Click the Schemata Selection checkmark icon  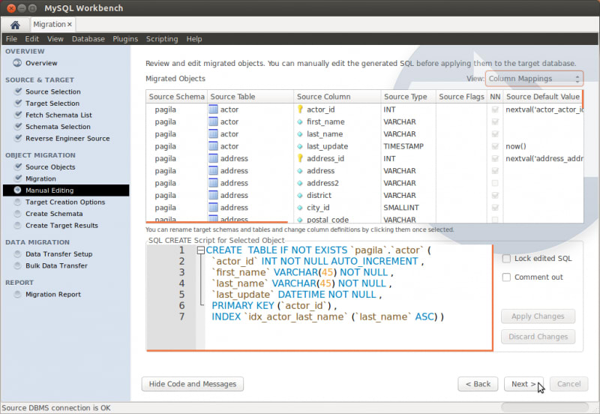coord(18,126)
